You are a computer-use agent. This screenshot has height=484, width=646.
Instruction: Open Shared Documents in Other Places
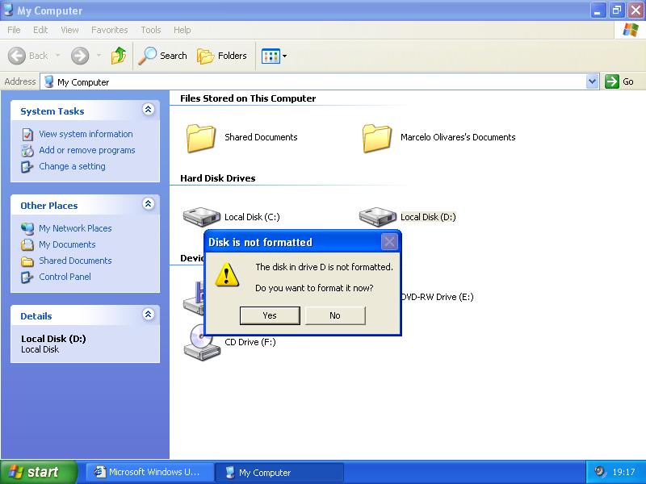[x=75, y=261]
